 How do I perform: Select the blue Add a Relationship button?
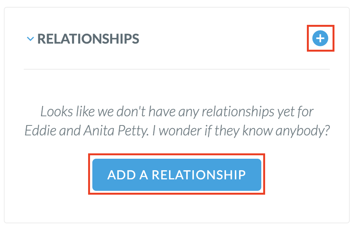(x=177, y=175)
